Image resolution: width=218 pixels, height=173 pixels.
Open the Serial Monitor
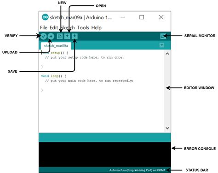[163, 36]
